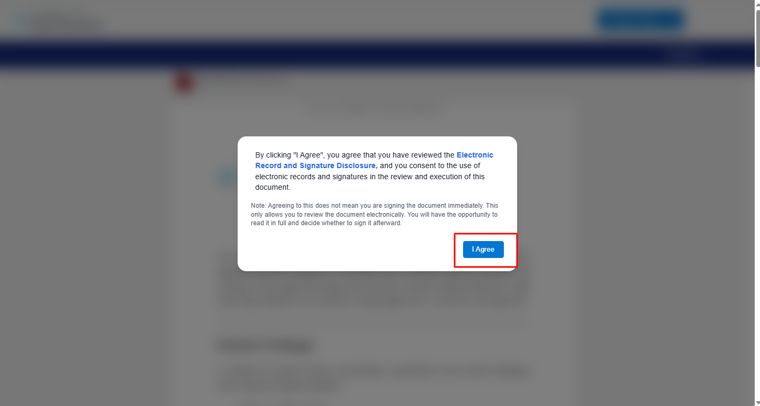Click the empty vertical scrollbar track
Image resolution: width=760 pixels, height=406 pixels.
point(757,233)
